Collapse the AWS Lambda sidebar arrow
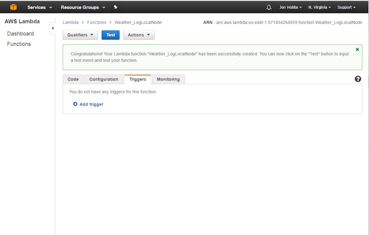This screenshot has width=369, height=235. coord(52,28)
